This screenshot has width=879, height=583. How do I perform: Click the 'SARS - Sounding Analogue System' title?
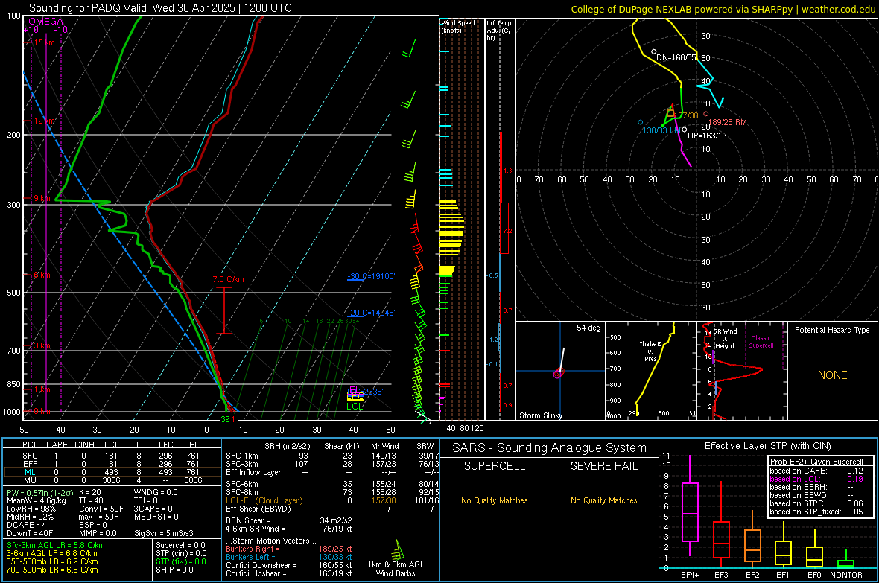pyautogui.click(x=550, y=448)
